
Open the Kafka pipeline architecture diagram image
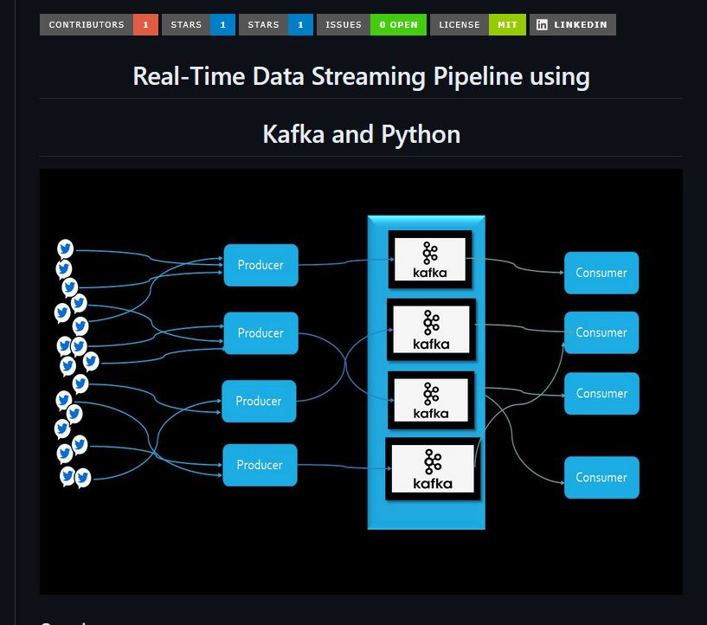click(361, 382)
